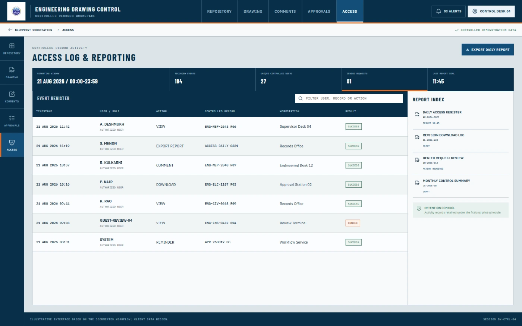The image size is (522, 326).
Task: Click record ENG-ELC-1187 R03
Action: (x=220, y=184)
